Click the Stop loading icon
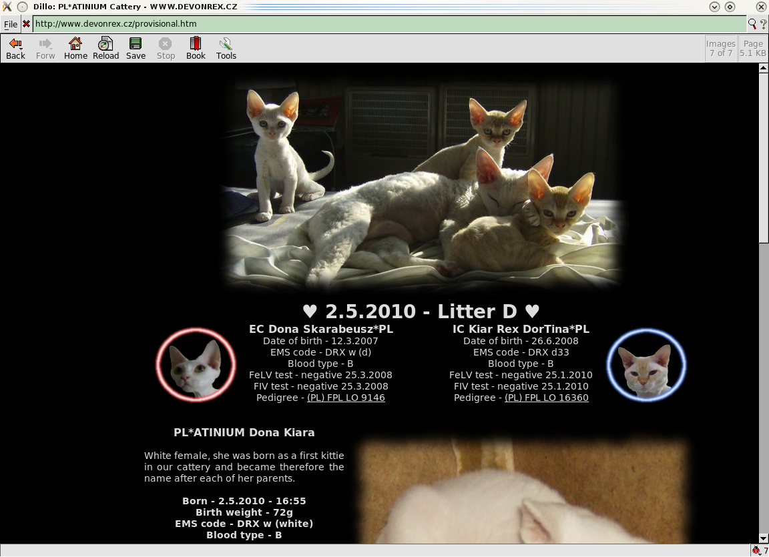Image resolution: width=769 pixels, height=557 pixels. click(x=166, y=44)
